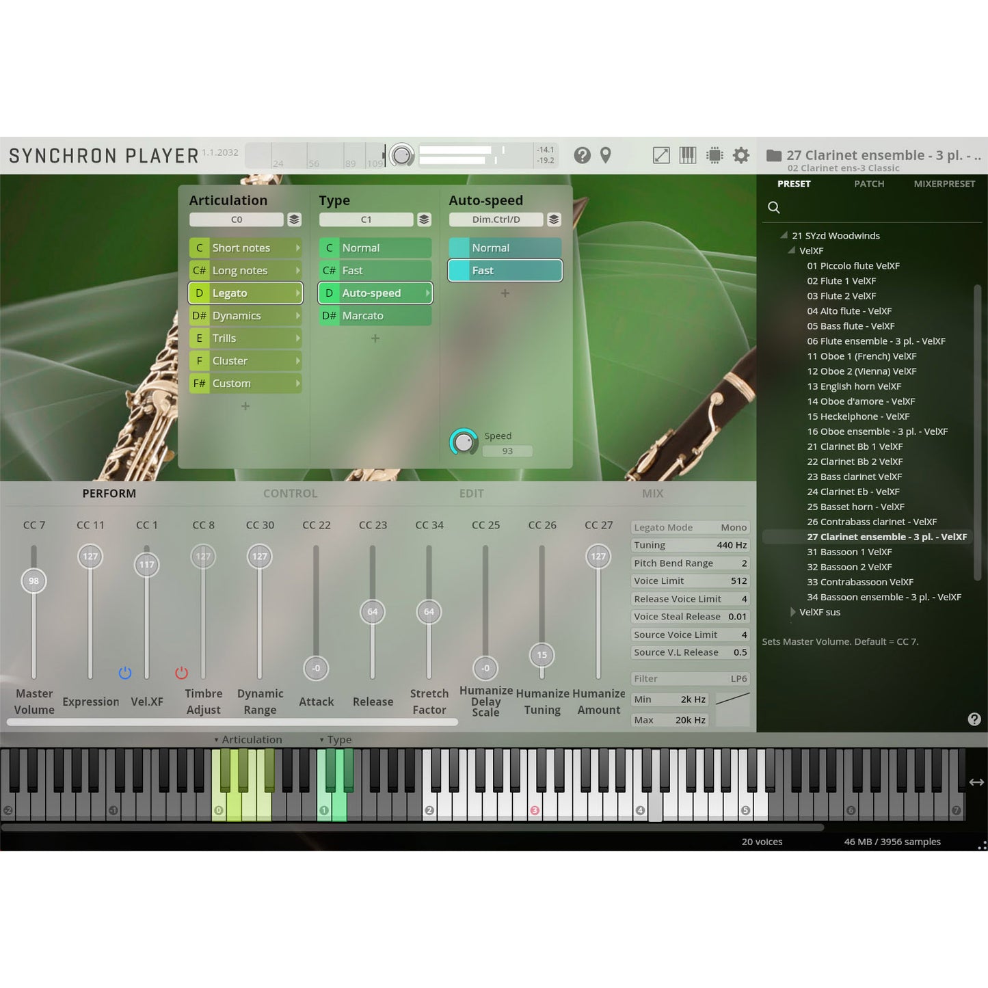
Task: Toggle the red Timbre Adjust power button
Action: pos(181,673)
